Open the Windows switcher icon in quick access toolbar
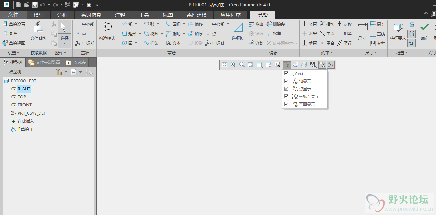The width and height of the screenshot is (436, 215). [x=76, y=5]
